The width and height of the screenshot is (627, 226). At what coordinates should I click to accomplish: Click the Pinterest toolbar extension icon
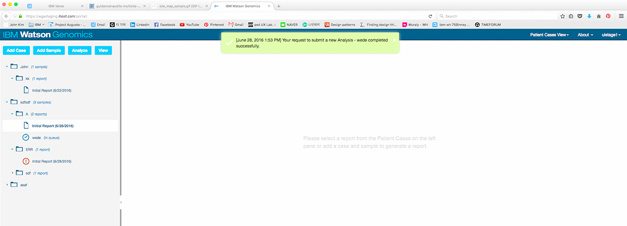[608, 16]
